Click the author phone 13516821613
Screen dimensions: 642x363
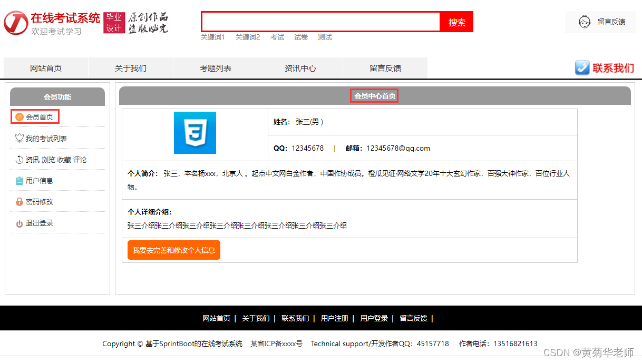coord(515,344)
